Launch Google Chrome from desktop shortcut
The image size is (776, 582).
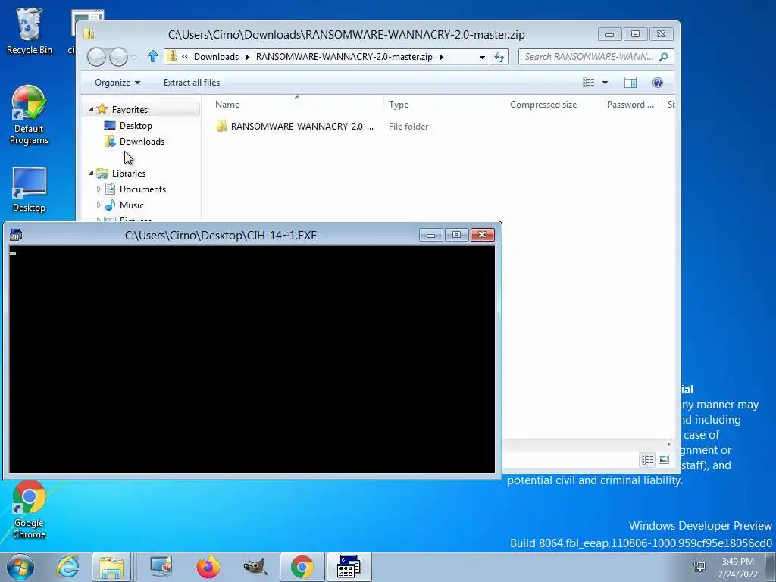tap(30, 510)
